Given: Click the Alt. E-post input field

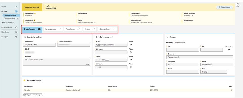Looking at the screenshot, I should [x=111, y=52].
